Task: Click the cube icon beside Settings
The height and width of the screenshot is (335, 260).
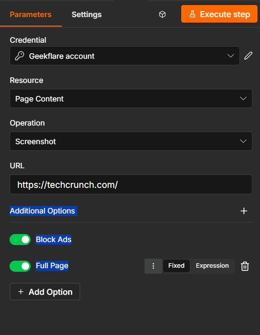Action: point(163,15)
